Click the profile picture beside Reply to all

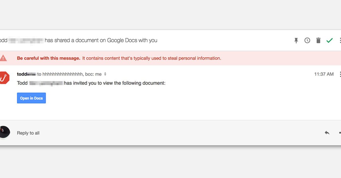tap(4, 132)
